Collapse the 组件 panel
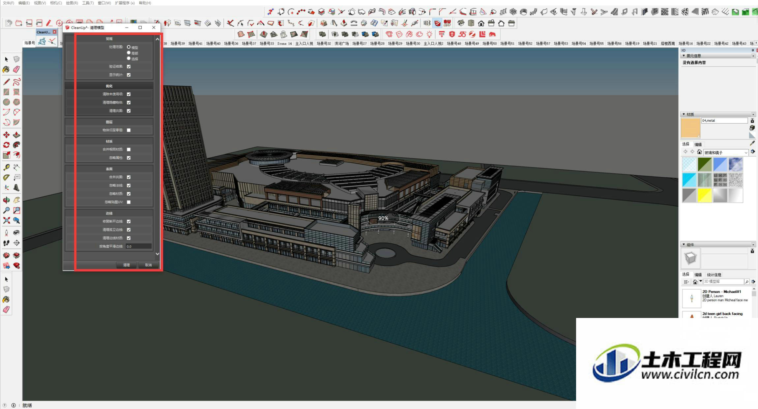 point(684,244)
